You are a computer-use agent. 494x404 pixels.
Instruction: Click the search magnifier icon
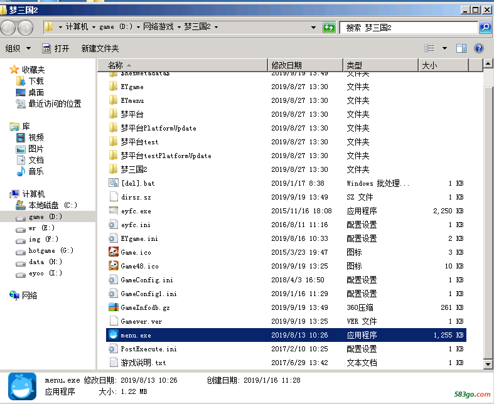[485, 28]
